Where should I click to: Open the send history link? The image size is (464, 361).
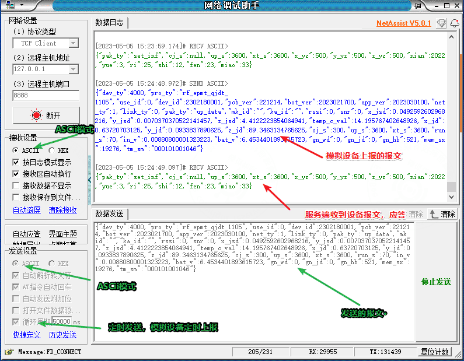62,335
